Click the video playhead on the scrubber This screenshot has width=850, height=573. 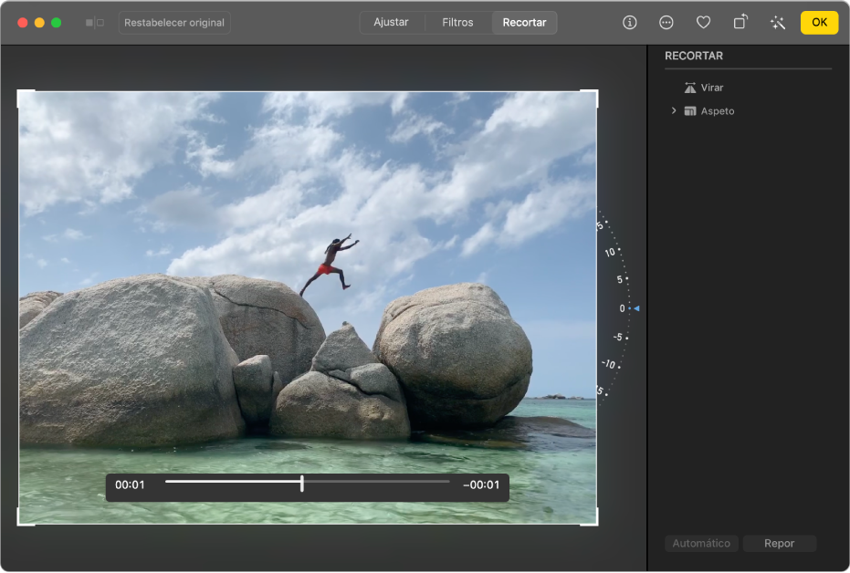click(302, 484)
